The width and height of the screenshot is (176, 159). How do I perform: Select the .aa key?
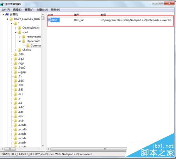pyautogui.click(x=20, y=103)
